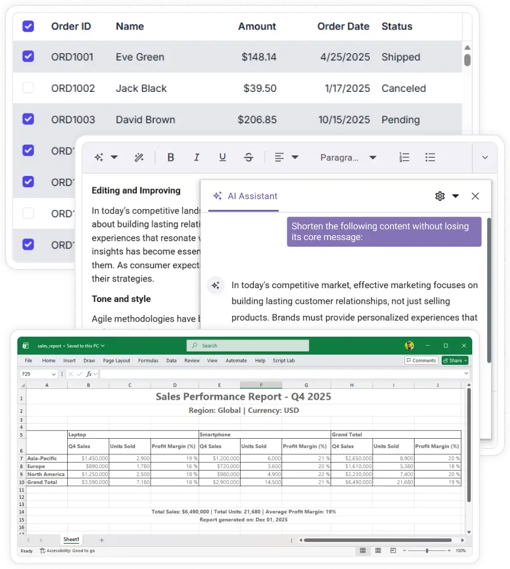
Task: Close the AI Assistant panel
Action: click(x=475, y=196)
